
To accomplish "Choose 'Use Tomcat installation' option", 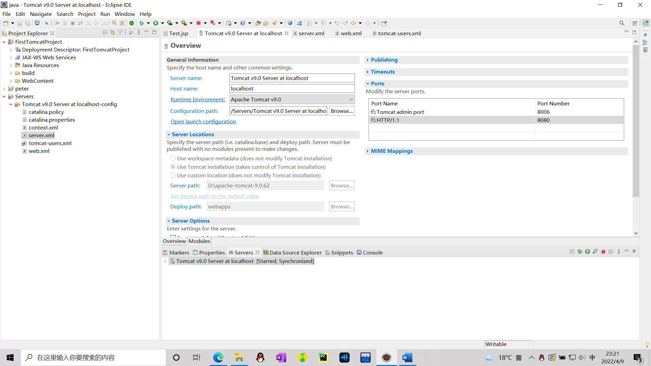I will (x=173, y=167).
